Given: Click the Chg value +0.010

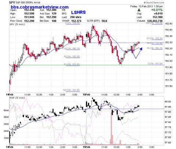Looking at the screenshot, I should [158, 14].
